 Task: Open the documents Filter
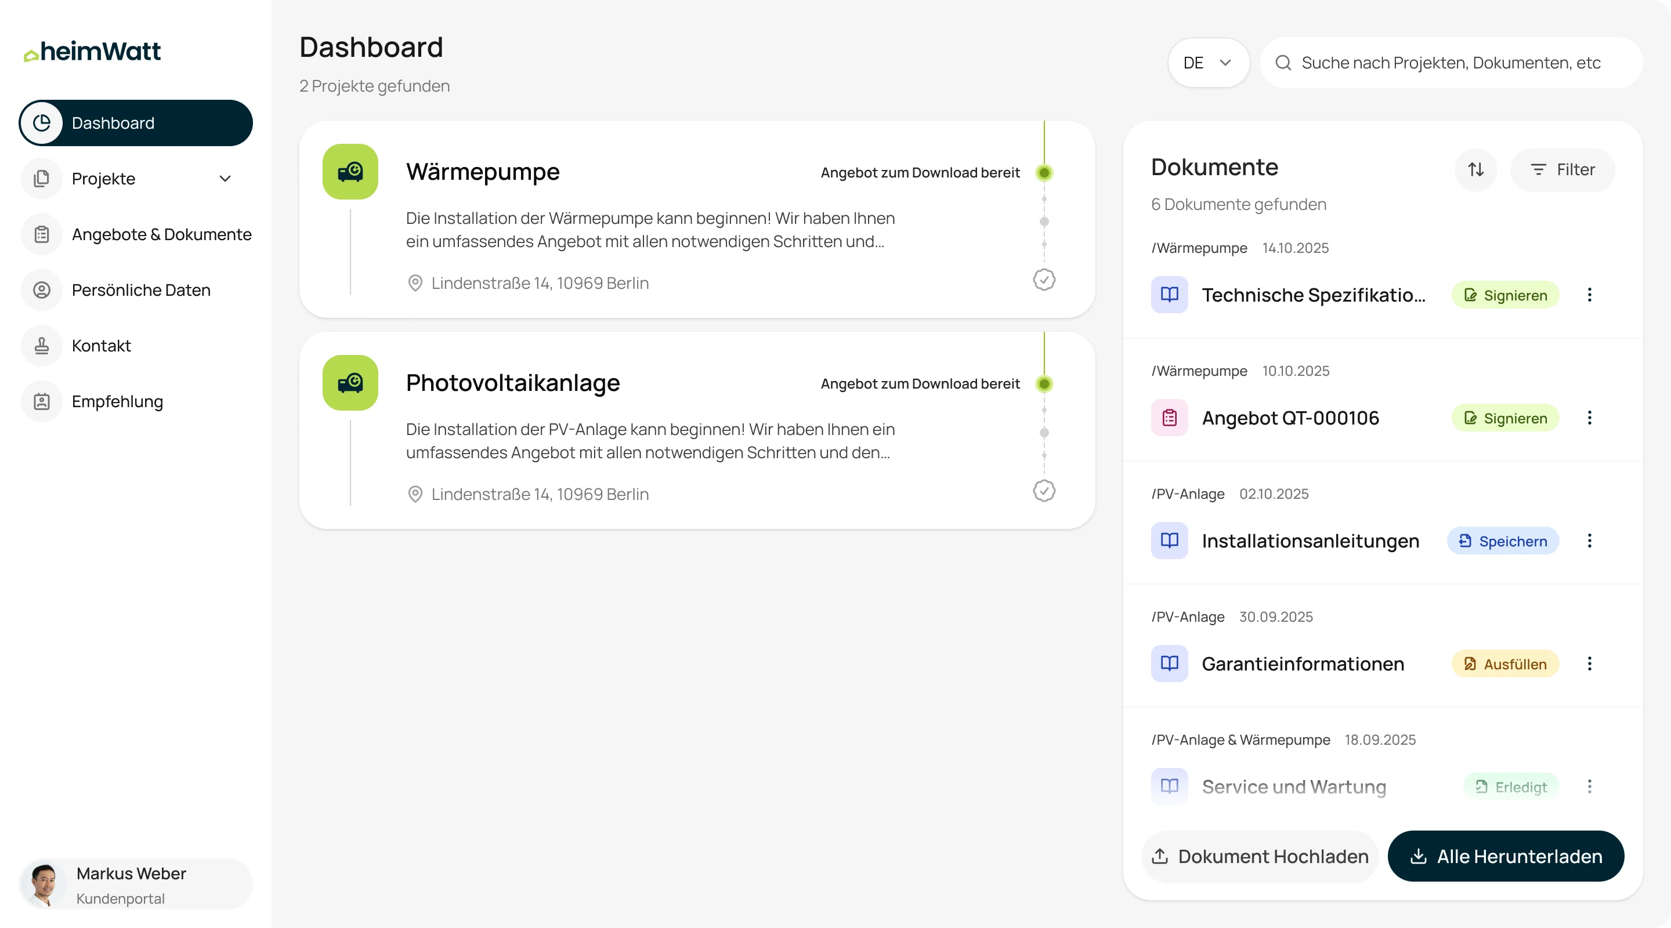point(1563,170)
